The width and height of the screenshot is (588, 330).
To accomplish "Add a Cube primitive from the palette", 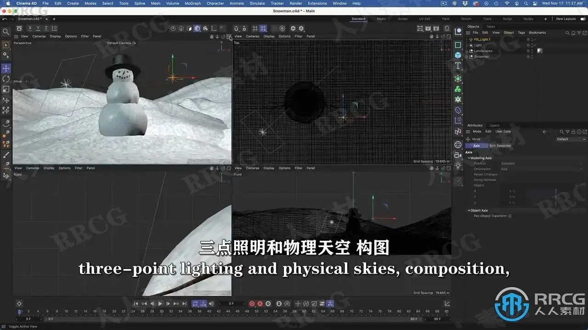I will click(x=458, y=55).
